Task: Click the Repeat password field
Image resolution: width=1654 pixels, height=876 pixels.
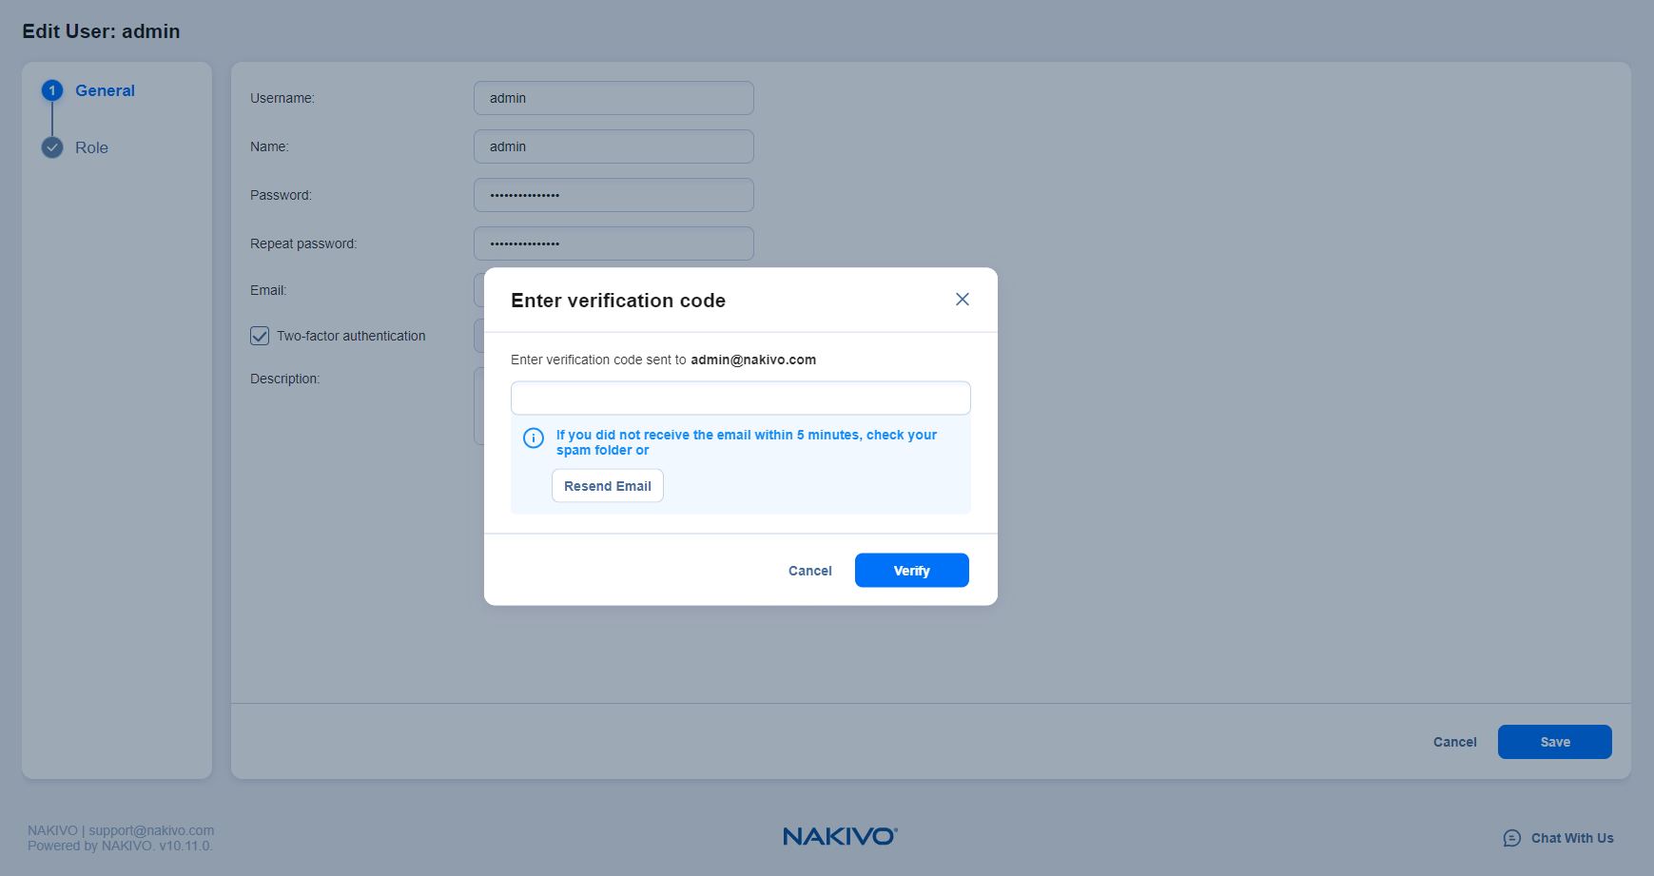Action: coord(613,243)
